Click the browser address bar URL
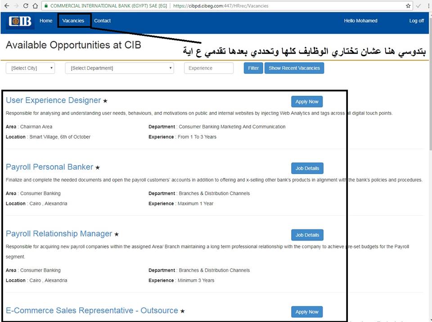 coord(220,6)
